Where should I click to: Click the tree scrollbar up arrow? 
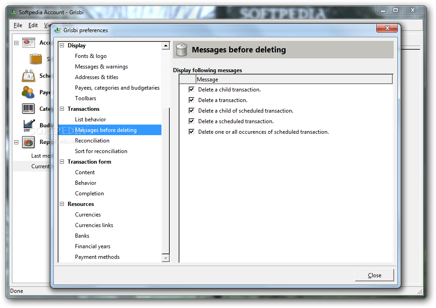[x=166, y=46]
